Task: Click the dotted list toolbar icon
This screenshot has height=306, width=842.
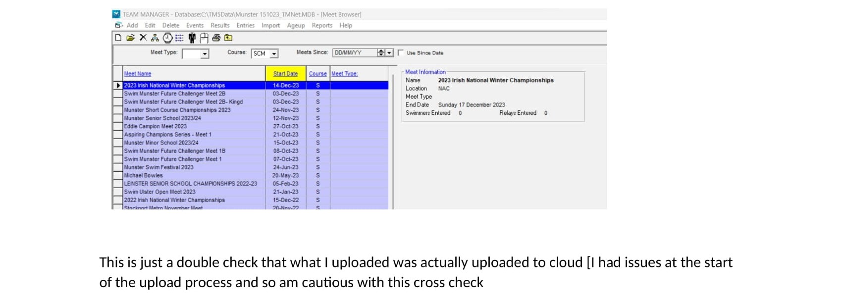Action: click(x=179, y=38)
